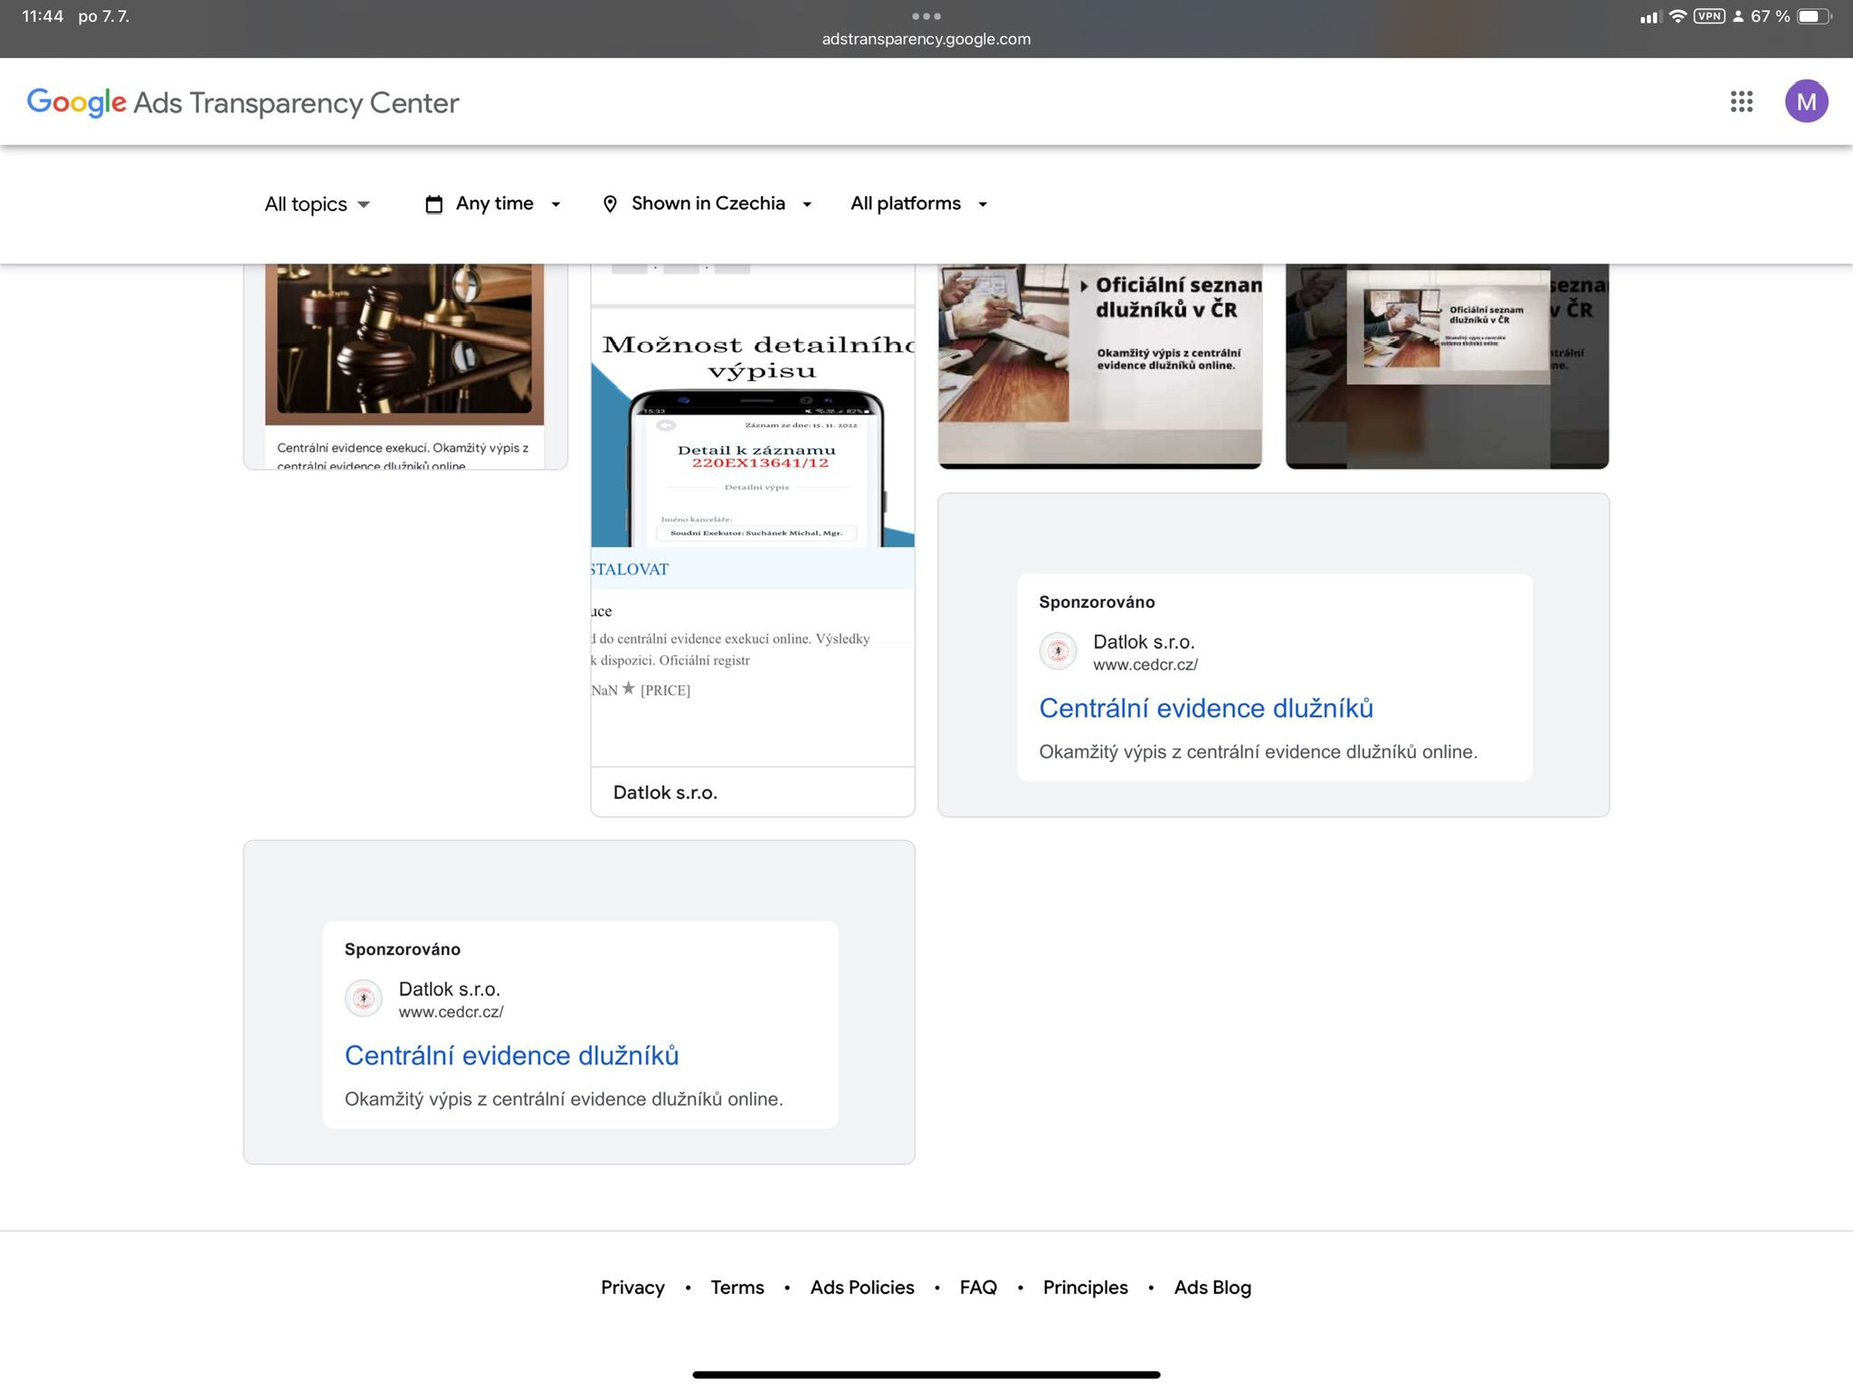1853x1389 pixels.
Task: Tap the battery status icon
Action: pyautogui.click(x=1813, y=16)
